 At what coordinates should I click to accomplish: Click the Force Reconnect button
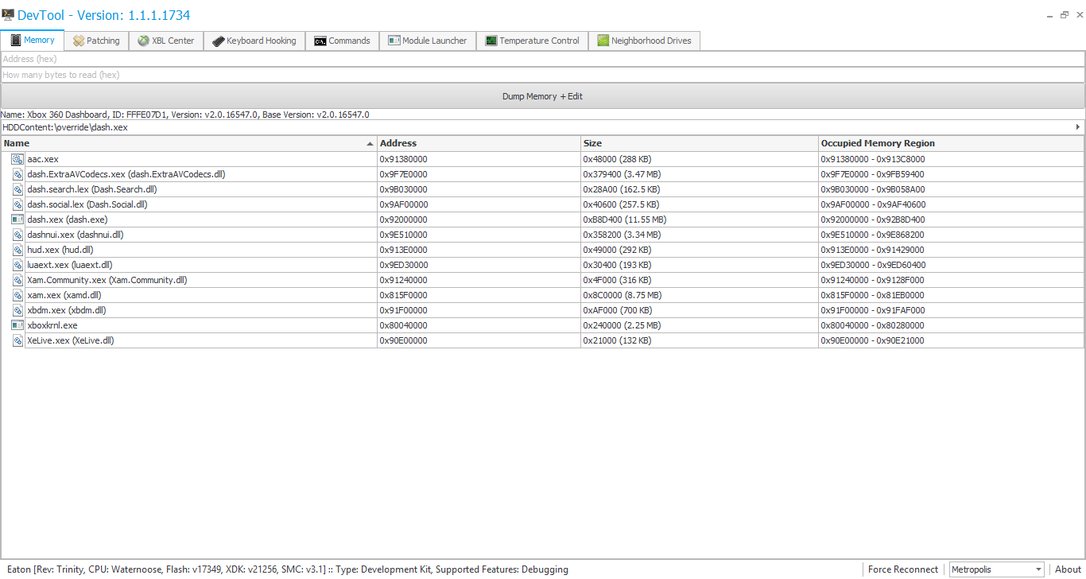coord(903,569)
